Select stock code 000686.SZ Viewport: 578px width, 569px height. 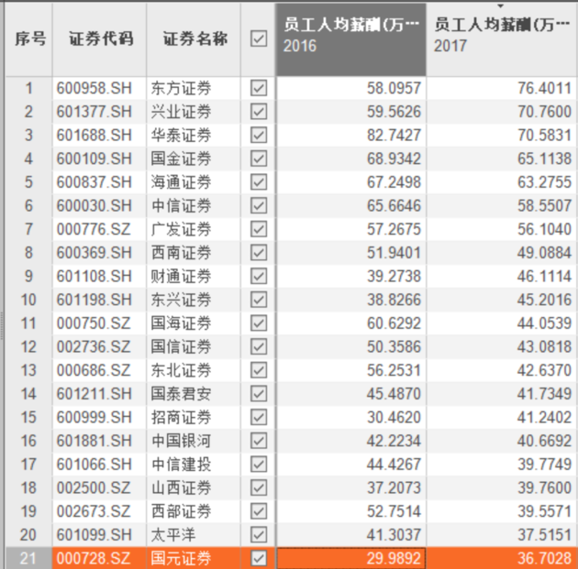pos(94,370)
